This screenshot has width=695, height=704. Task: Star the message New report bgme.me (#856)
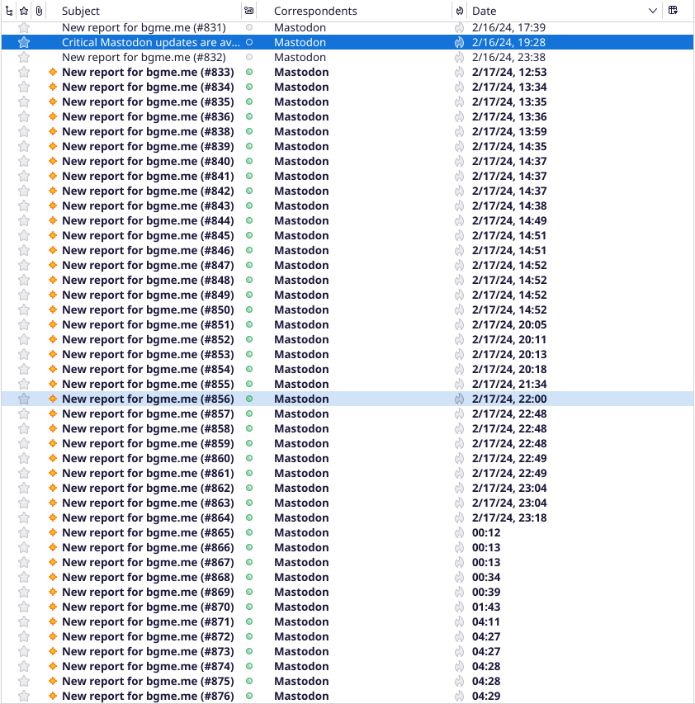click(x=23, y=399)
